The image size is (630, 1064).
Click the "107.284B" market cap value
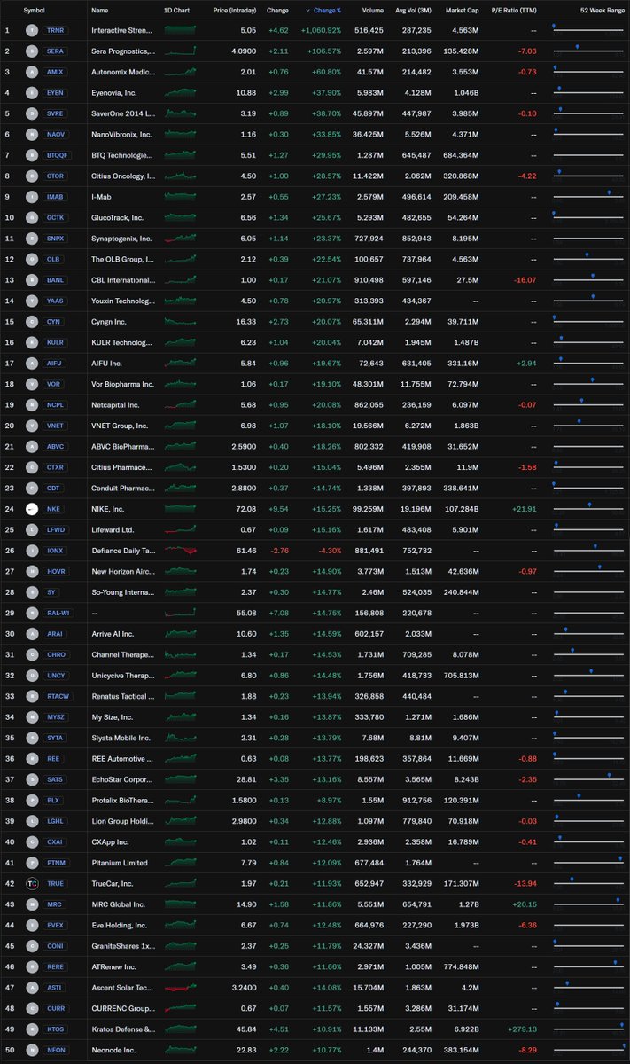(463, 509)
